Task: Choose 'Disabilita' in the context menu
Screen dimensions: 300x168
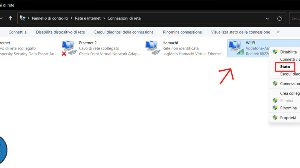Action: [x=288, y=52]
